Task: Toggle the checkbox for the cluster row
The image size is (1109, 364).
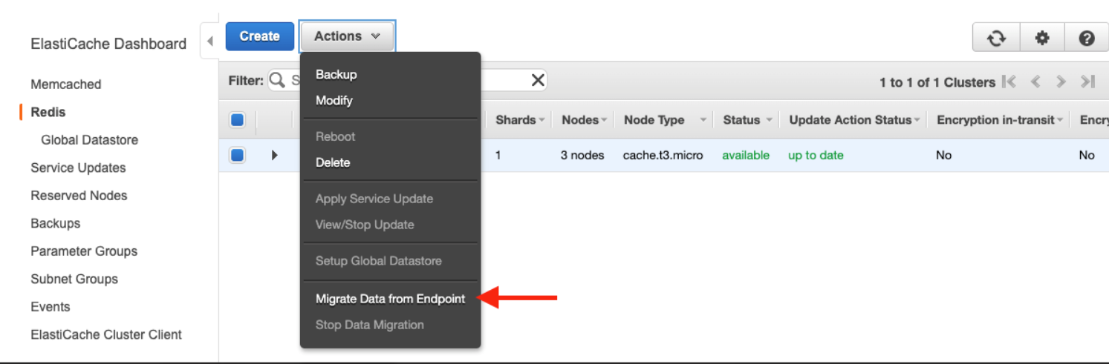Action: click(237, 155)
